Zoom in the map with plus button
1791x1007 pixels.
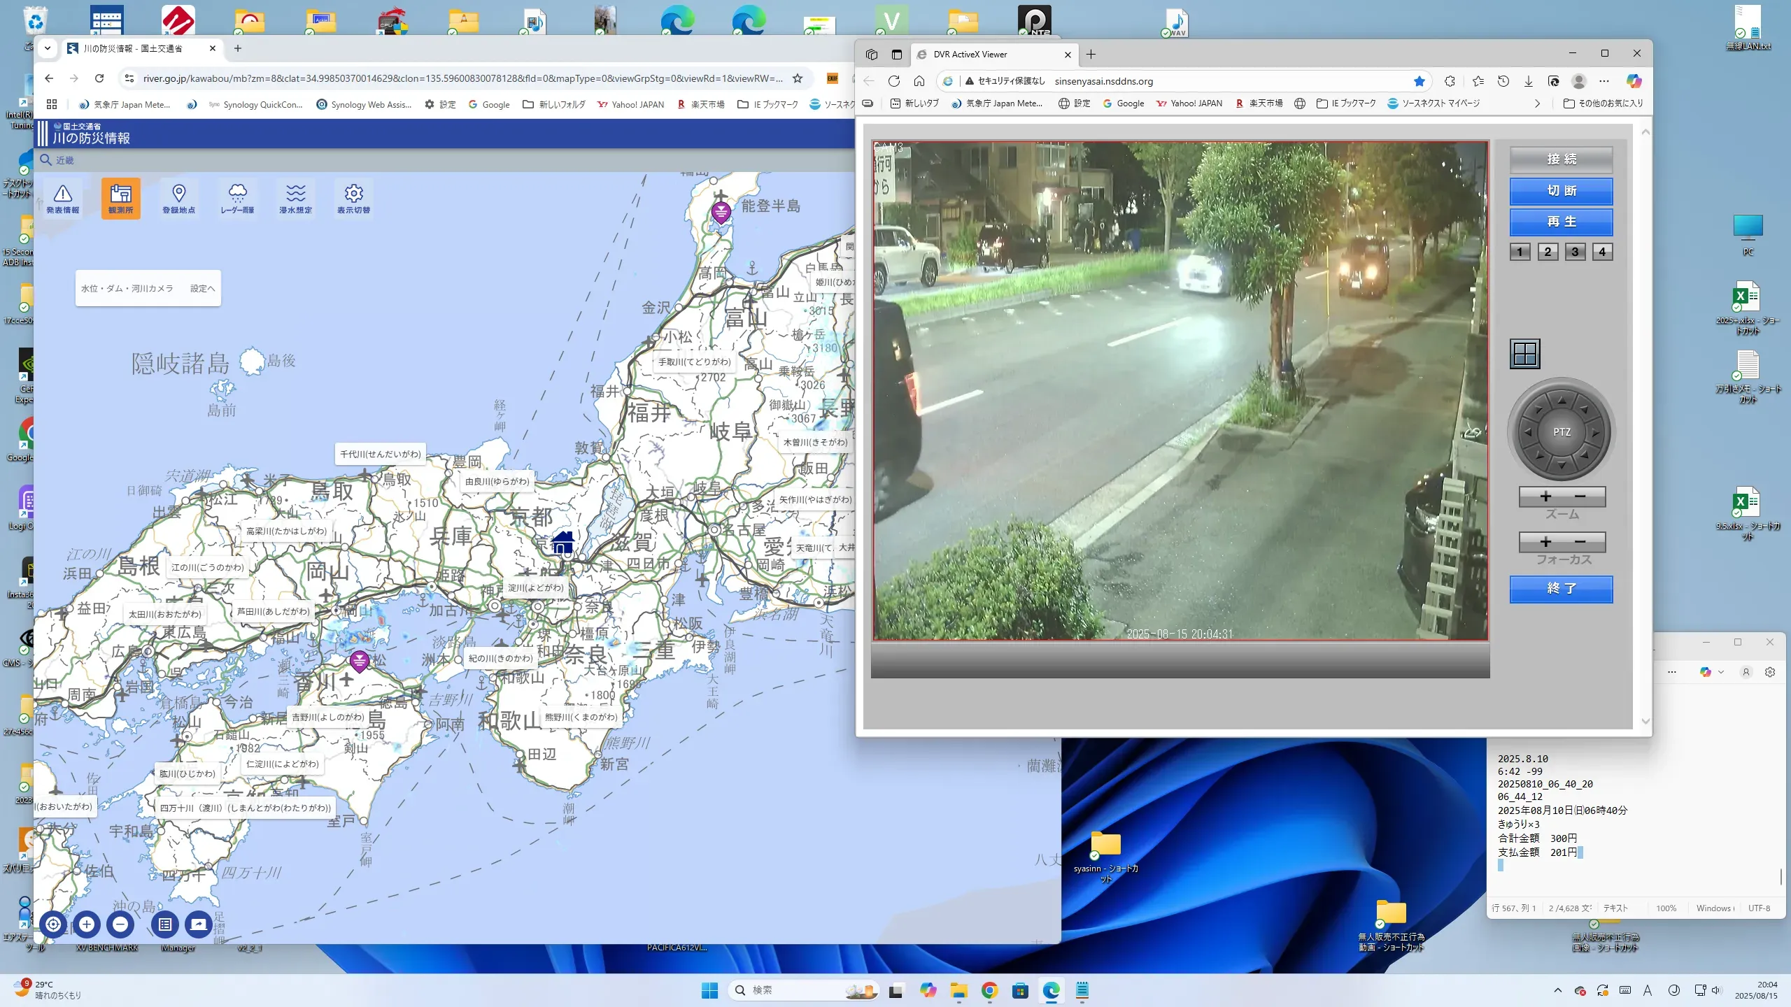click(x=87, y=924)
